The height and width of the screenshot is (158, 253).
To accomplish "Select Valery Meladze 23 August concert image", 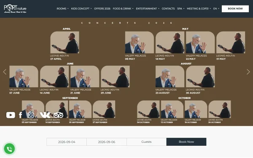I will click(170, 76).
